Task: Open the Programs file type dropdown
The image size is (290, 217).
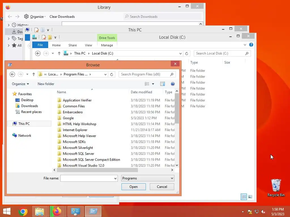Action: 148,178
